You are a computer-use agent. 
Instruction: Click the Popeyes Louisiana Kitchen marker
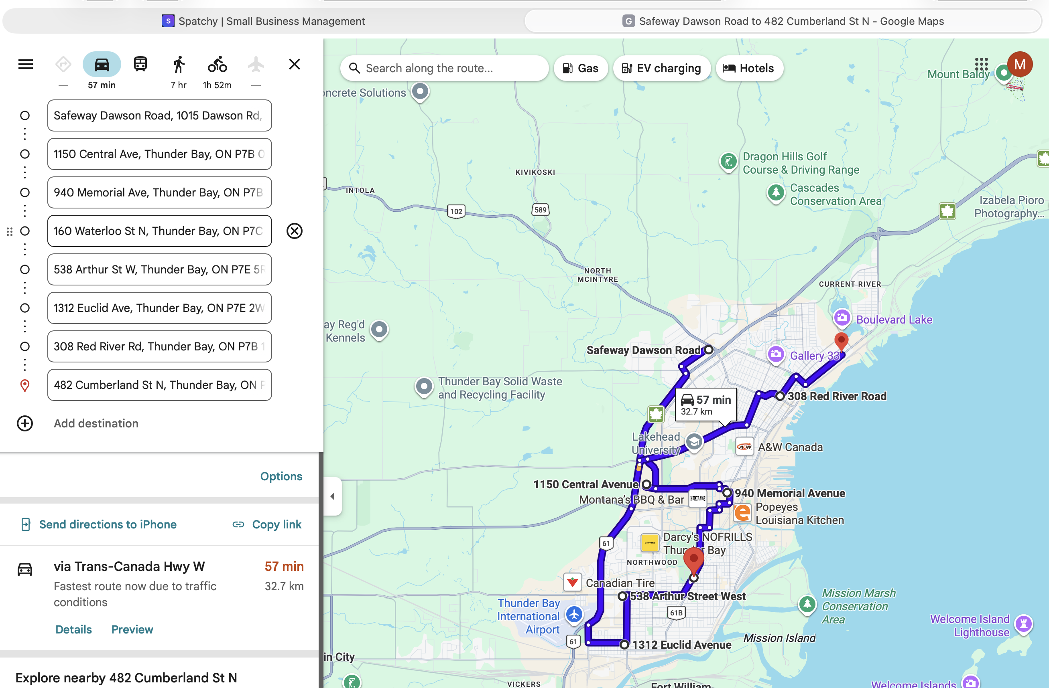(742, 513)
